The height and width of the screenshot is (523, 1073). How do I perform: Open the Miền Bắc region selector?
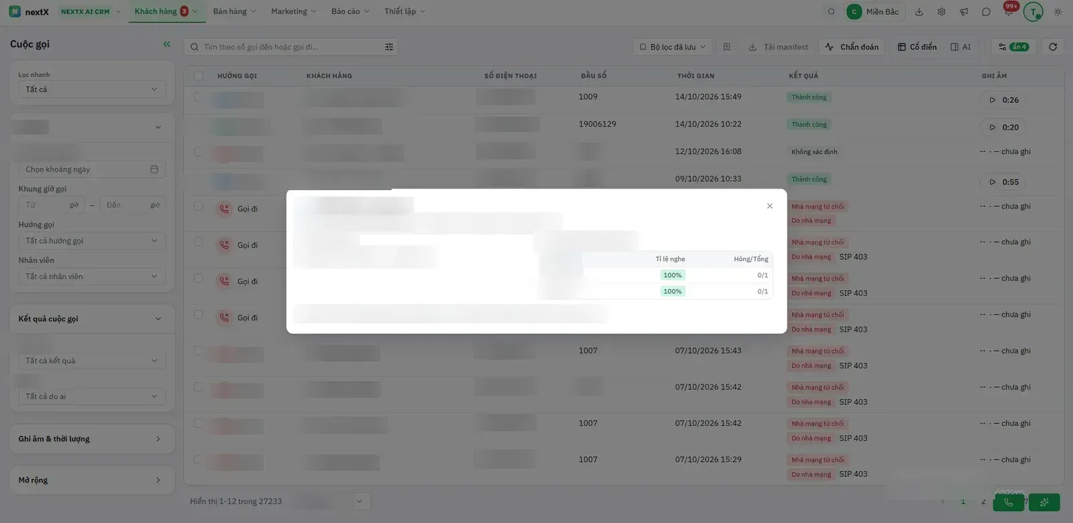click(x=875, y=11)
